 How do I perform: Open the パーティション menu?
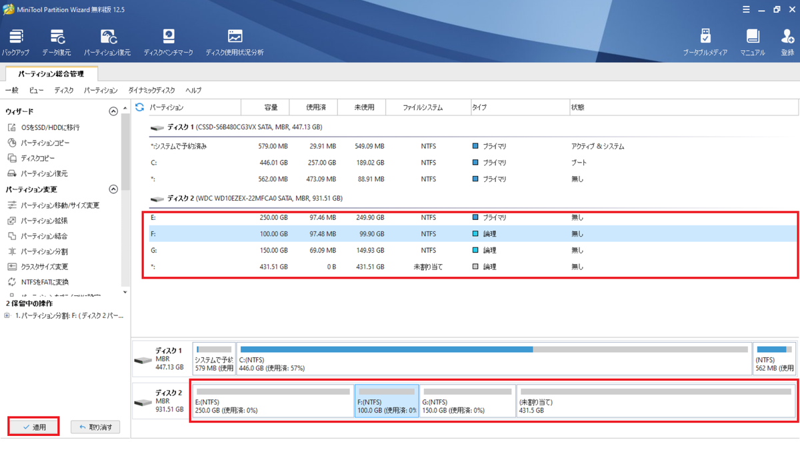tap(101, 90)
